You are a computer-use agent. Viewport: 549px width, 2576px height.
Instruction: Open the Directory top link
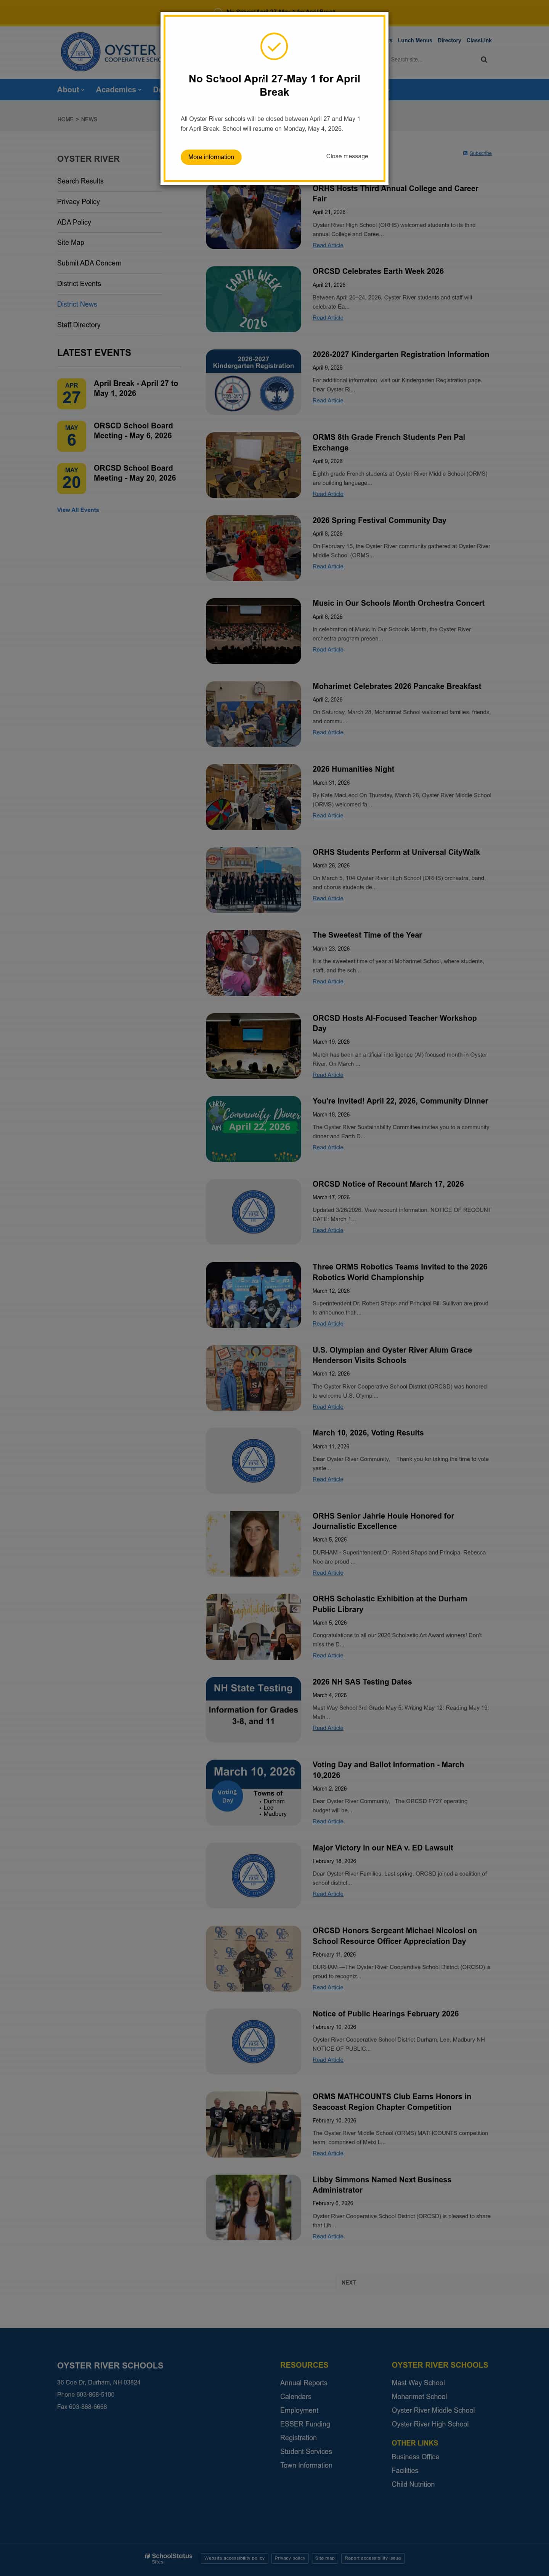click(449, 41)
